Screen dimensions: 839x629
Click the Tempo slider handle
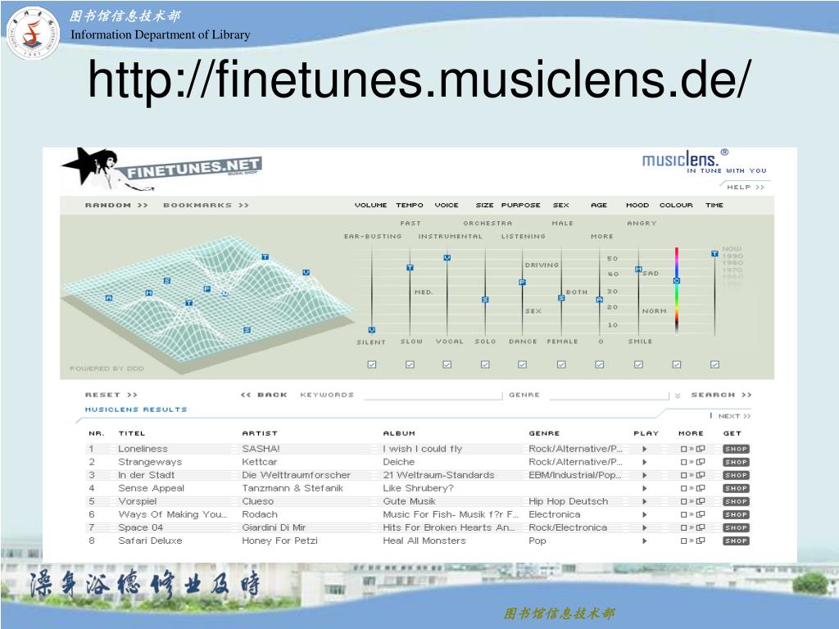[x=410, y=268]
